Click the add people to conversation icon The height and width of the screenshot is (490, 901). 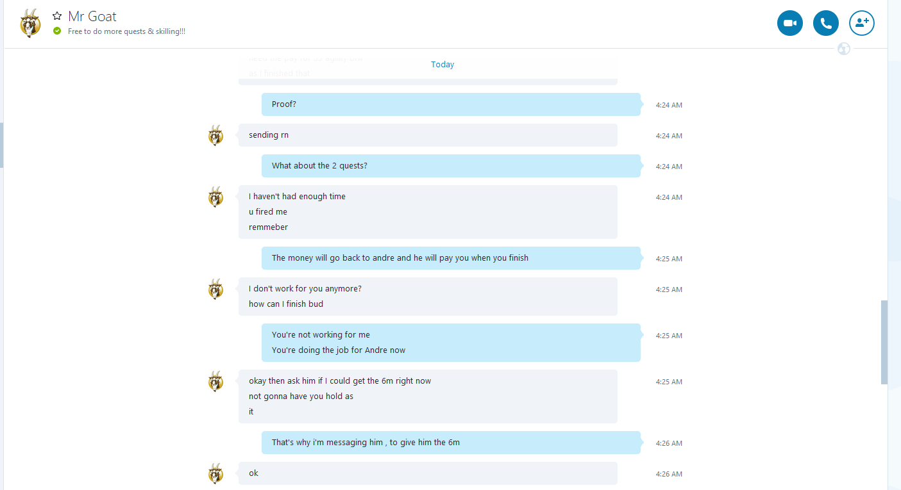861,24
